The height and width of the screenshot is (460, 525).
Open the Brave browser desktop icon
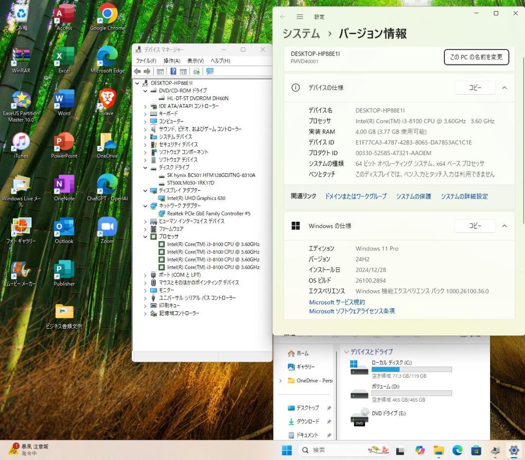pos(107,101)
